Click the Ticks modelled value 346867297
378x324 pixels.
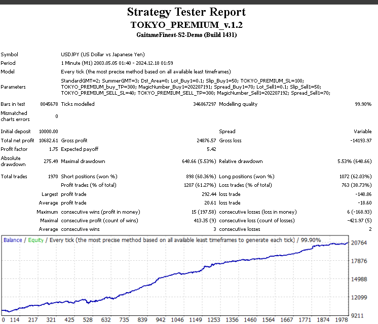[x=202, y=104]
